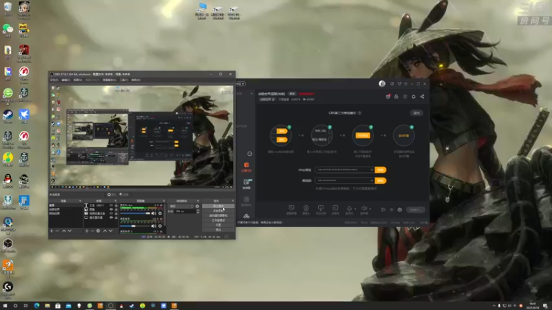Click red gift-box icon in left sidebar

(x=246, y=165)
